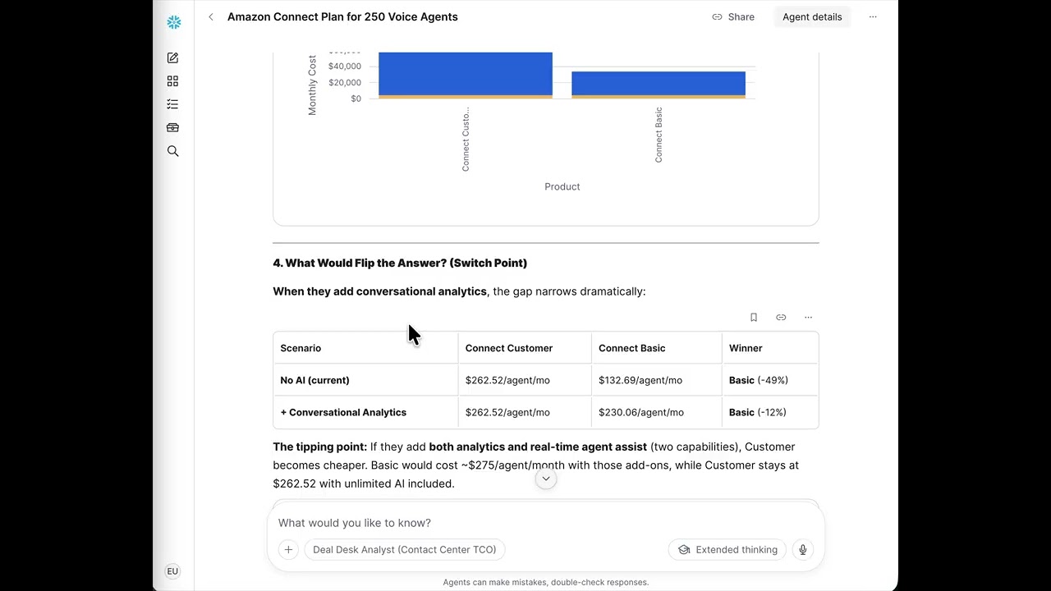Open the table's more options menu
1051x591 pixels.
[x=808, y=318]
